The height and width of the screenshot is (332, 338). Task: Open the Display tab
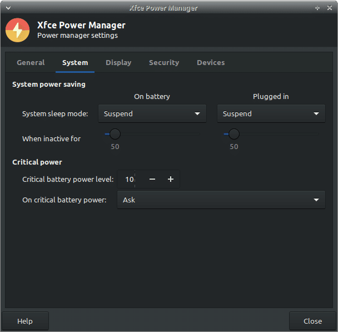pos(118,63)
